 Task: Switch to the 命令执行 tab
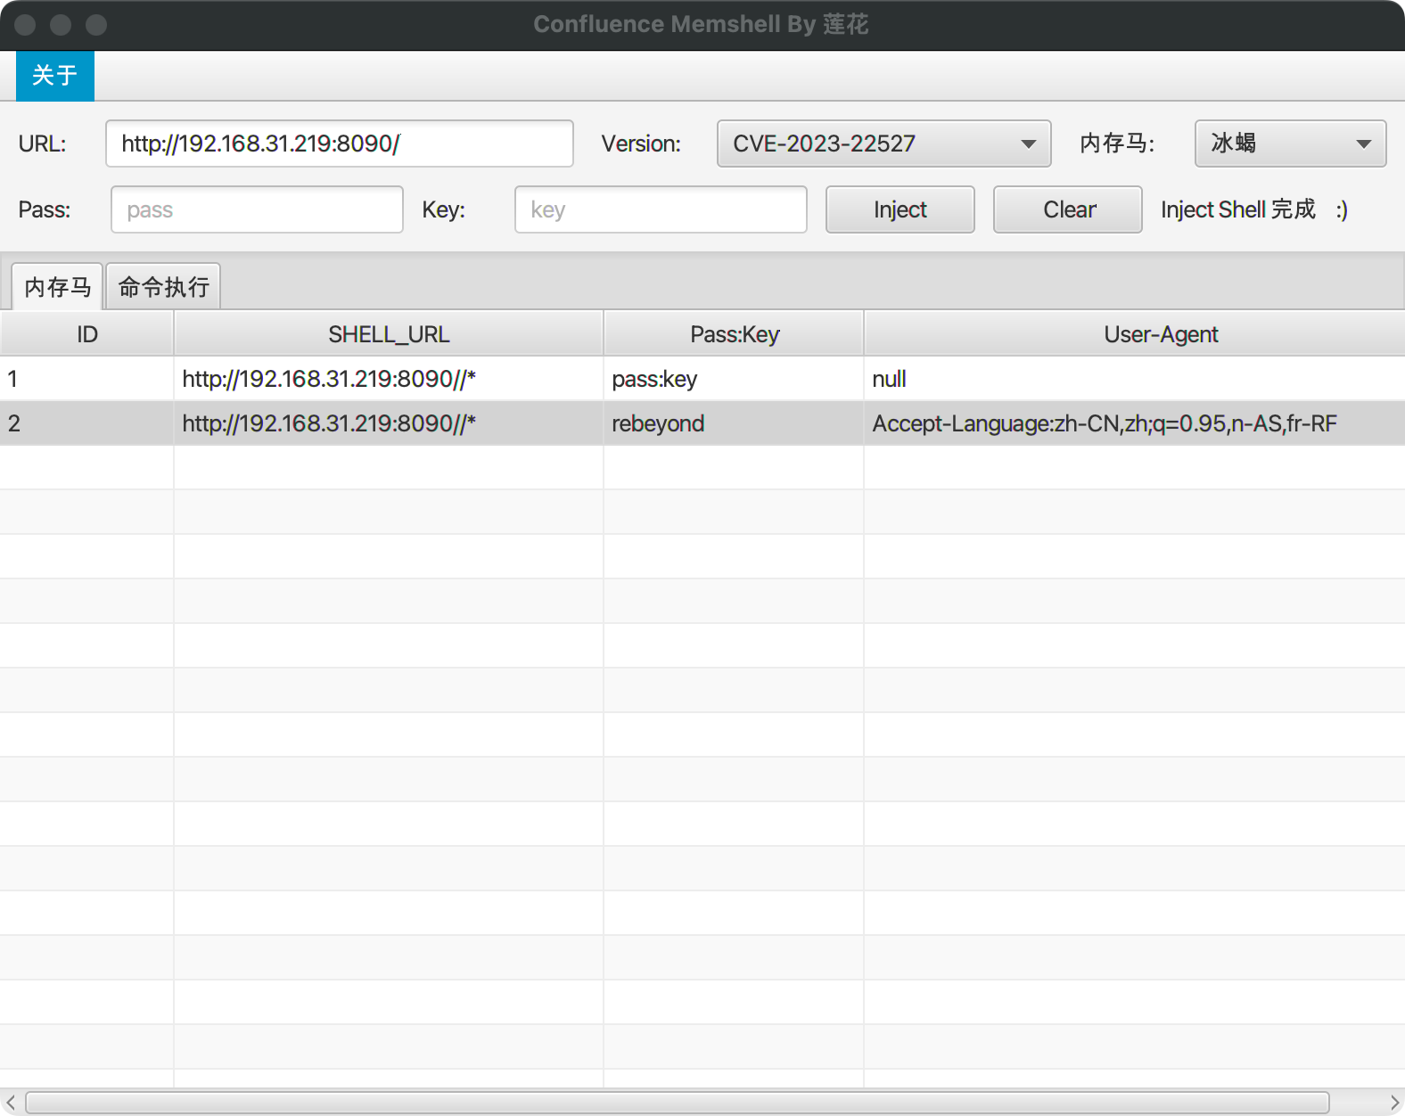(x=163, y=286)
